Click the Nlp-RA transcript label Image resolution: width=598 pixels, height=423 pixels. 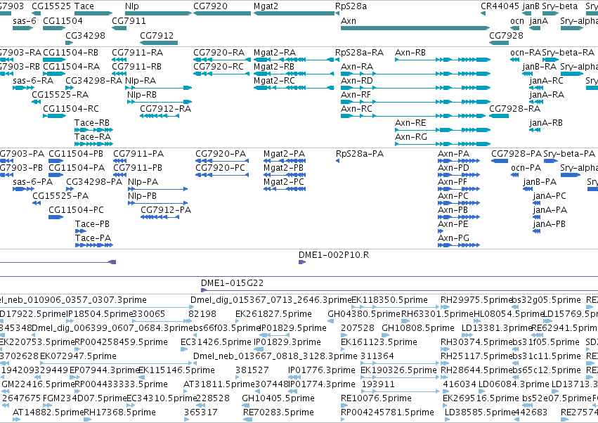141,81
